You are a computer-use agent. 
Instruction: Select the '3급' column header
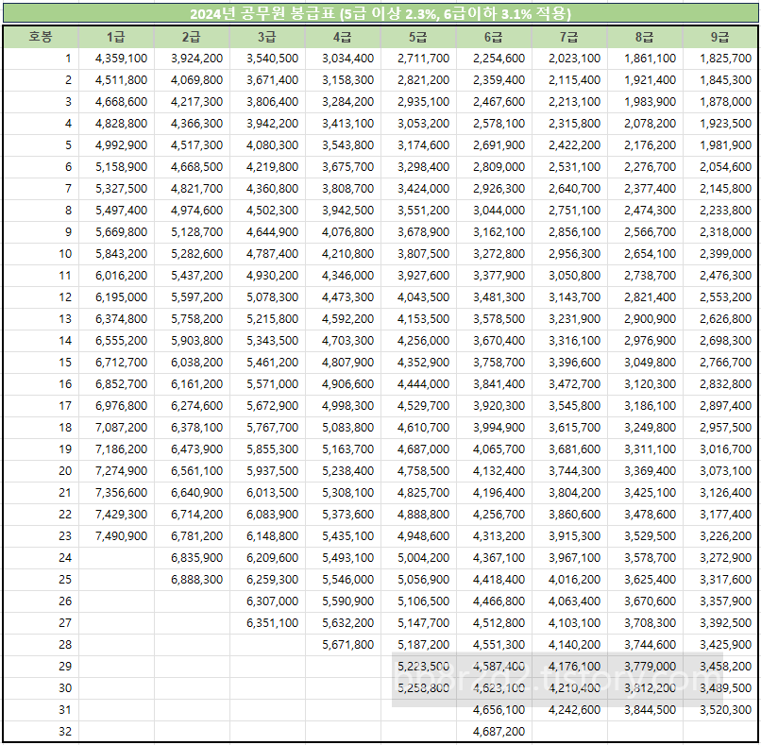click(x=267, y=37)
